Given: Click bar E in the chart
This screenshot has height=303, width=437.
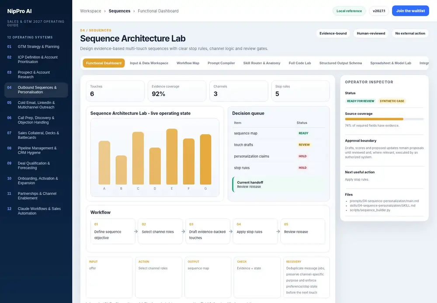Looking at the screenshot, I should tap(172, 156).
